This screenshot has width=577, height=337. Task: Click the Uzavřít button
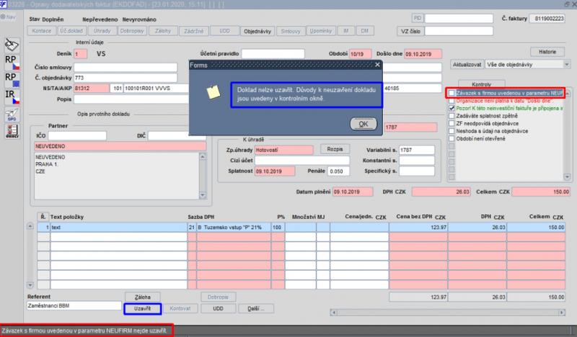(x=142, y=309)
